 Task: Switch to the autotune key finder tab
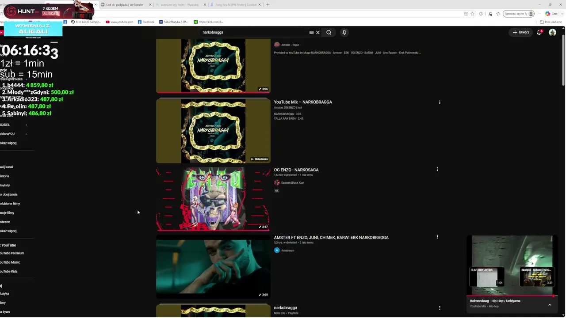[180, 4]
